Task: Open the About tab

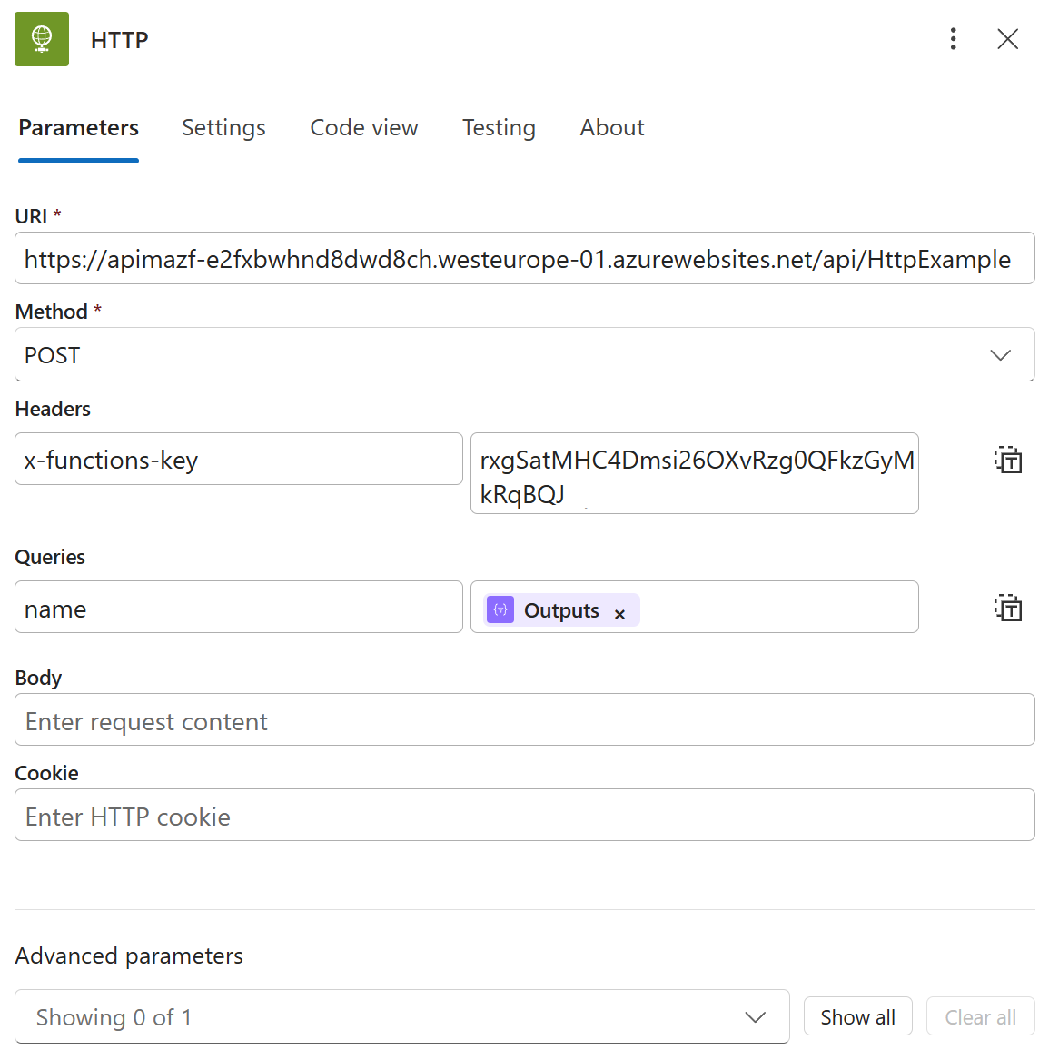Action: [x=612, y=128]
